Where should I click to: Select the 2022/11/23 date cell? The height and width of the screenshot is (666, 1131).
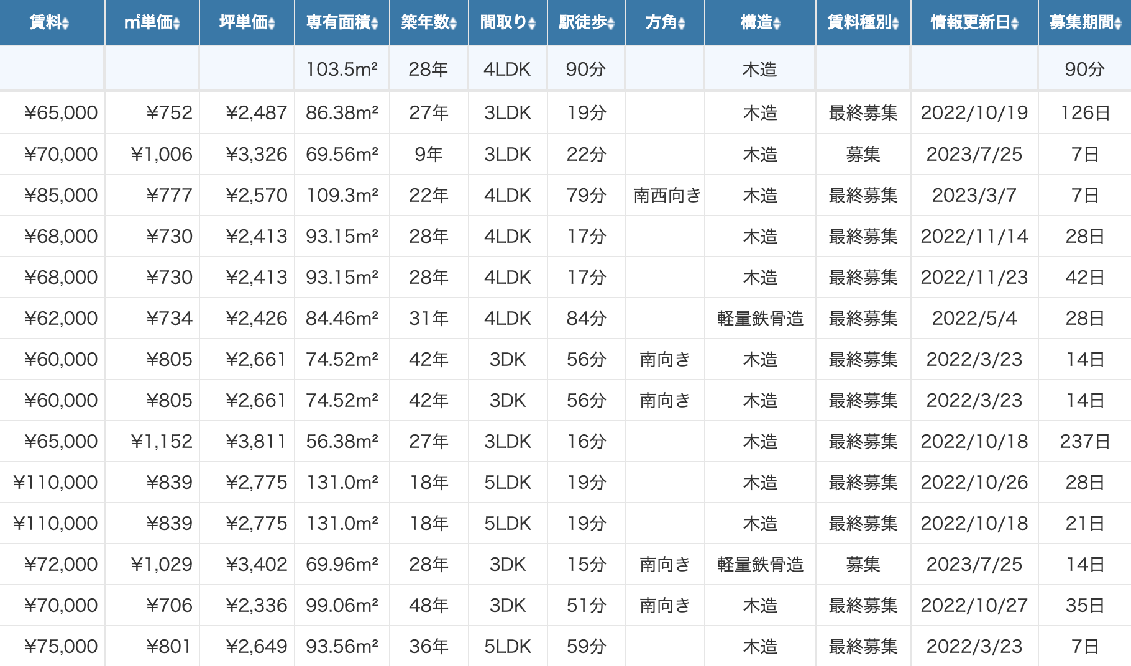[974, 277]
